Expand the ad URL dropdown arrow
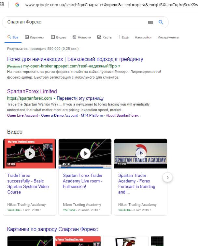Screen dimensions: 198x246 pos(119,66)
